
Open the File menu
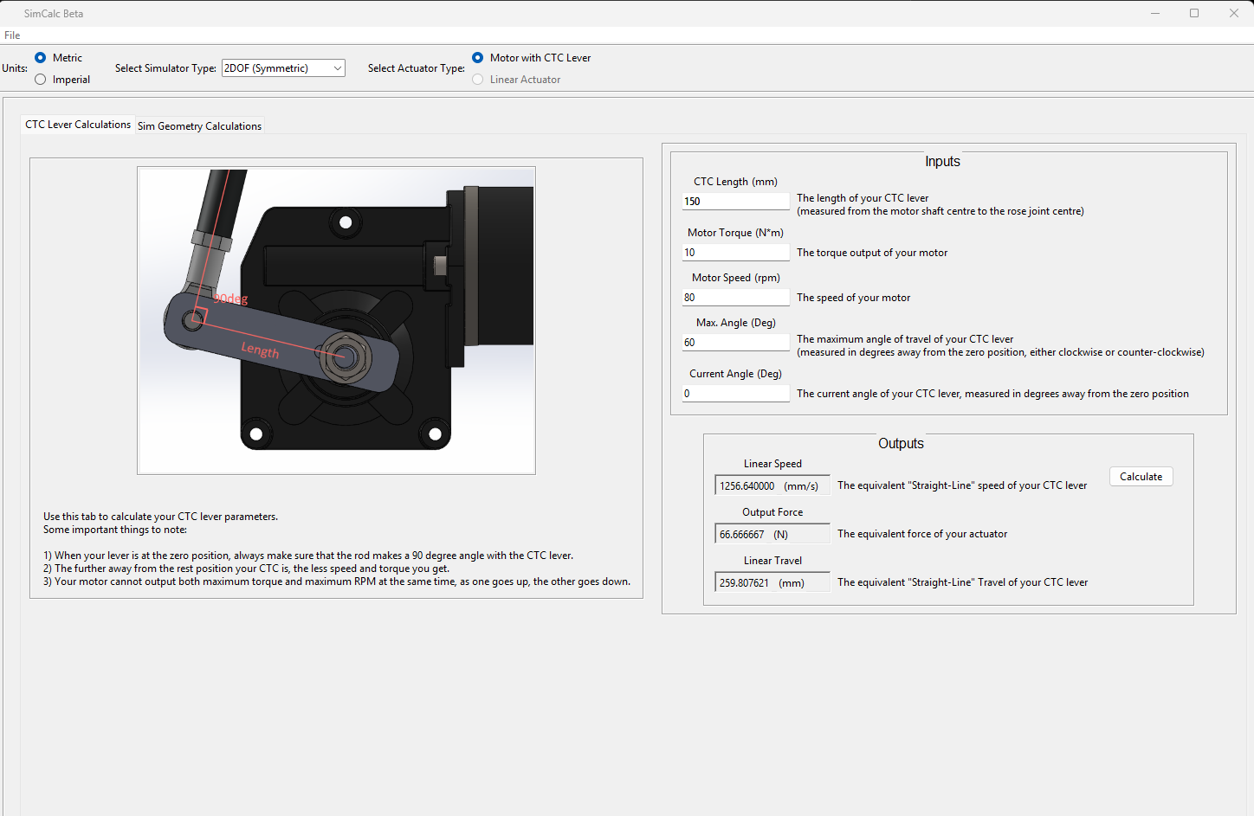point(12,35)
